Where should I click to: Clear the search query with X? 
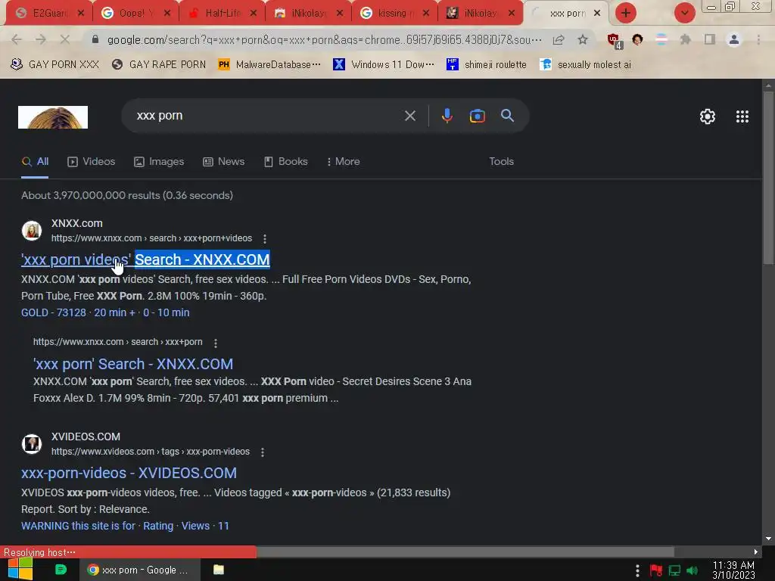pos(409,116)
